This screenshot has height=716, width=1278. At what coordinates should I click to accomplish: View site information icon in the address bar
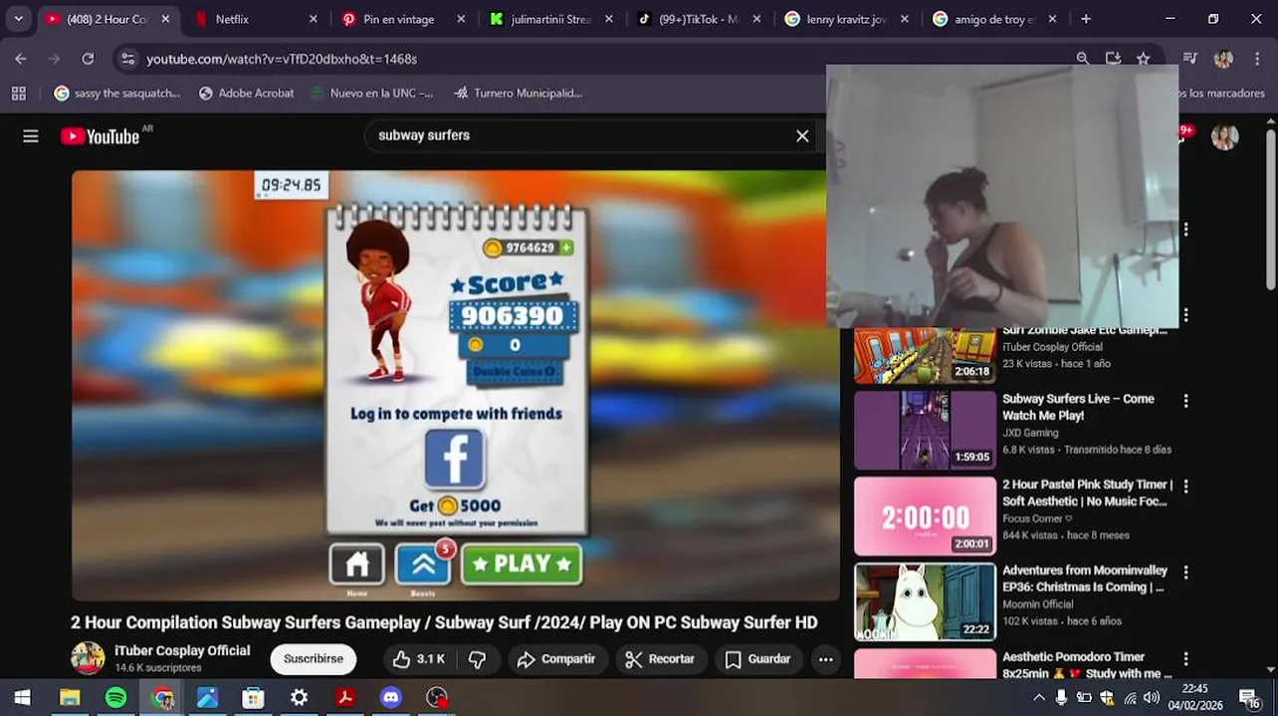pyautogui.click(x=127, y=59)
